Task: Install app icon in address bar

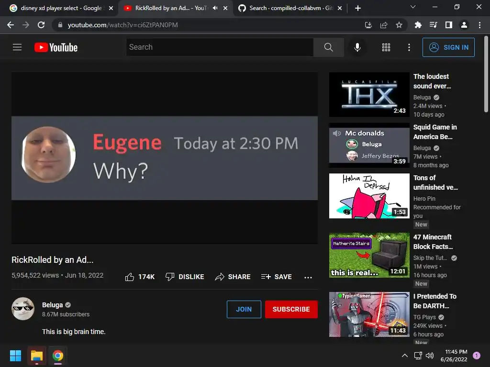Action: (x=368, y=25)
